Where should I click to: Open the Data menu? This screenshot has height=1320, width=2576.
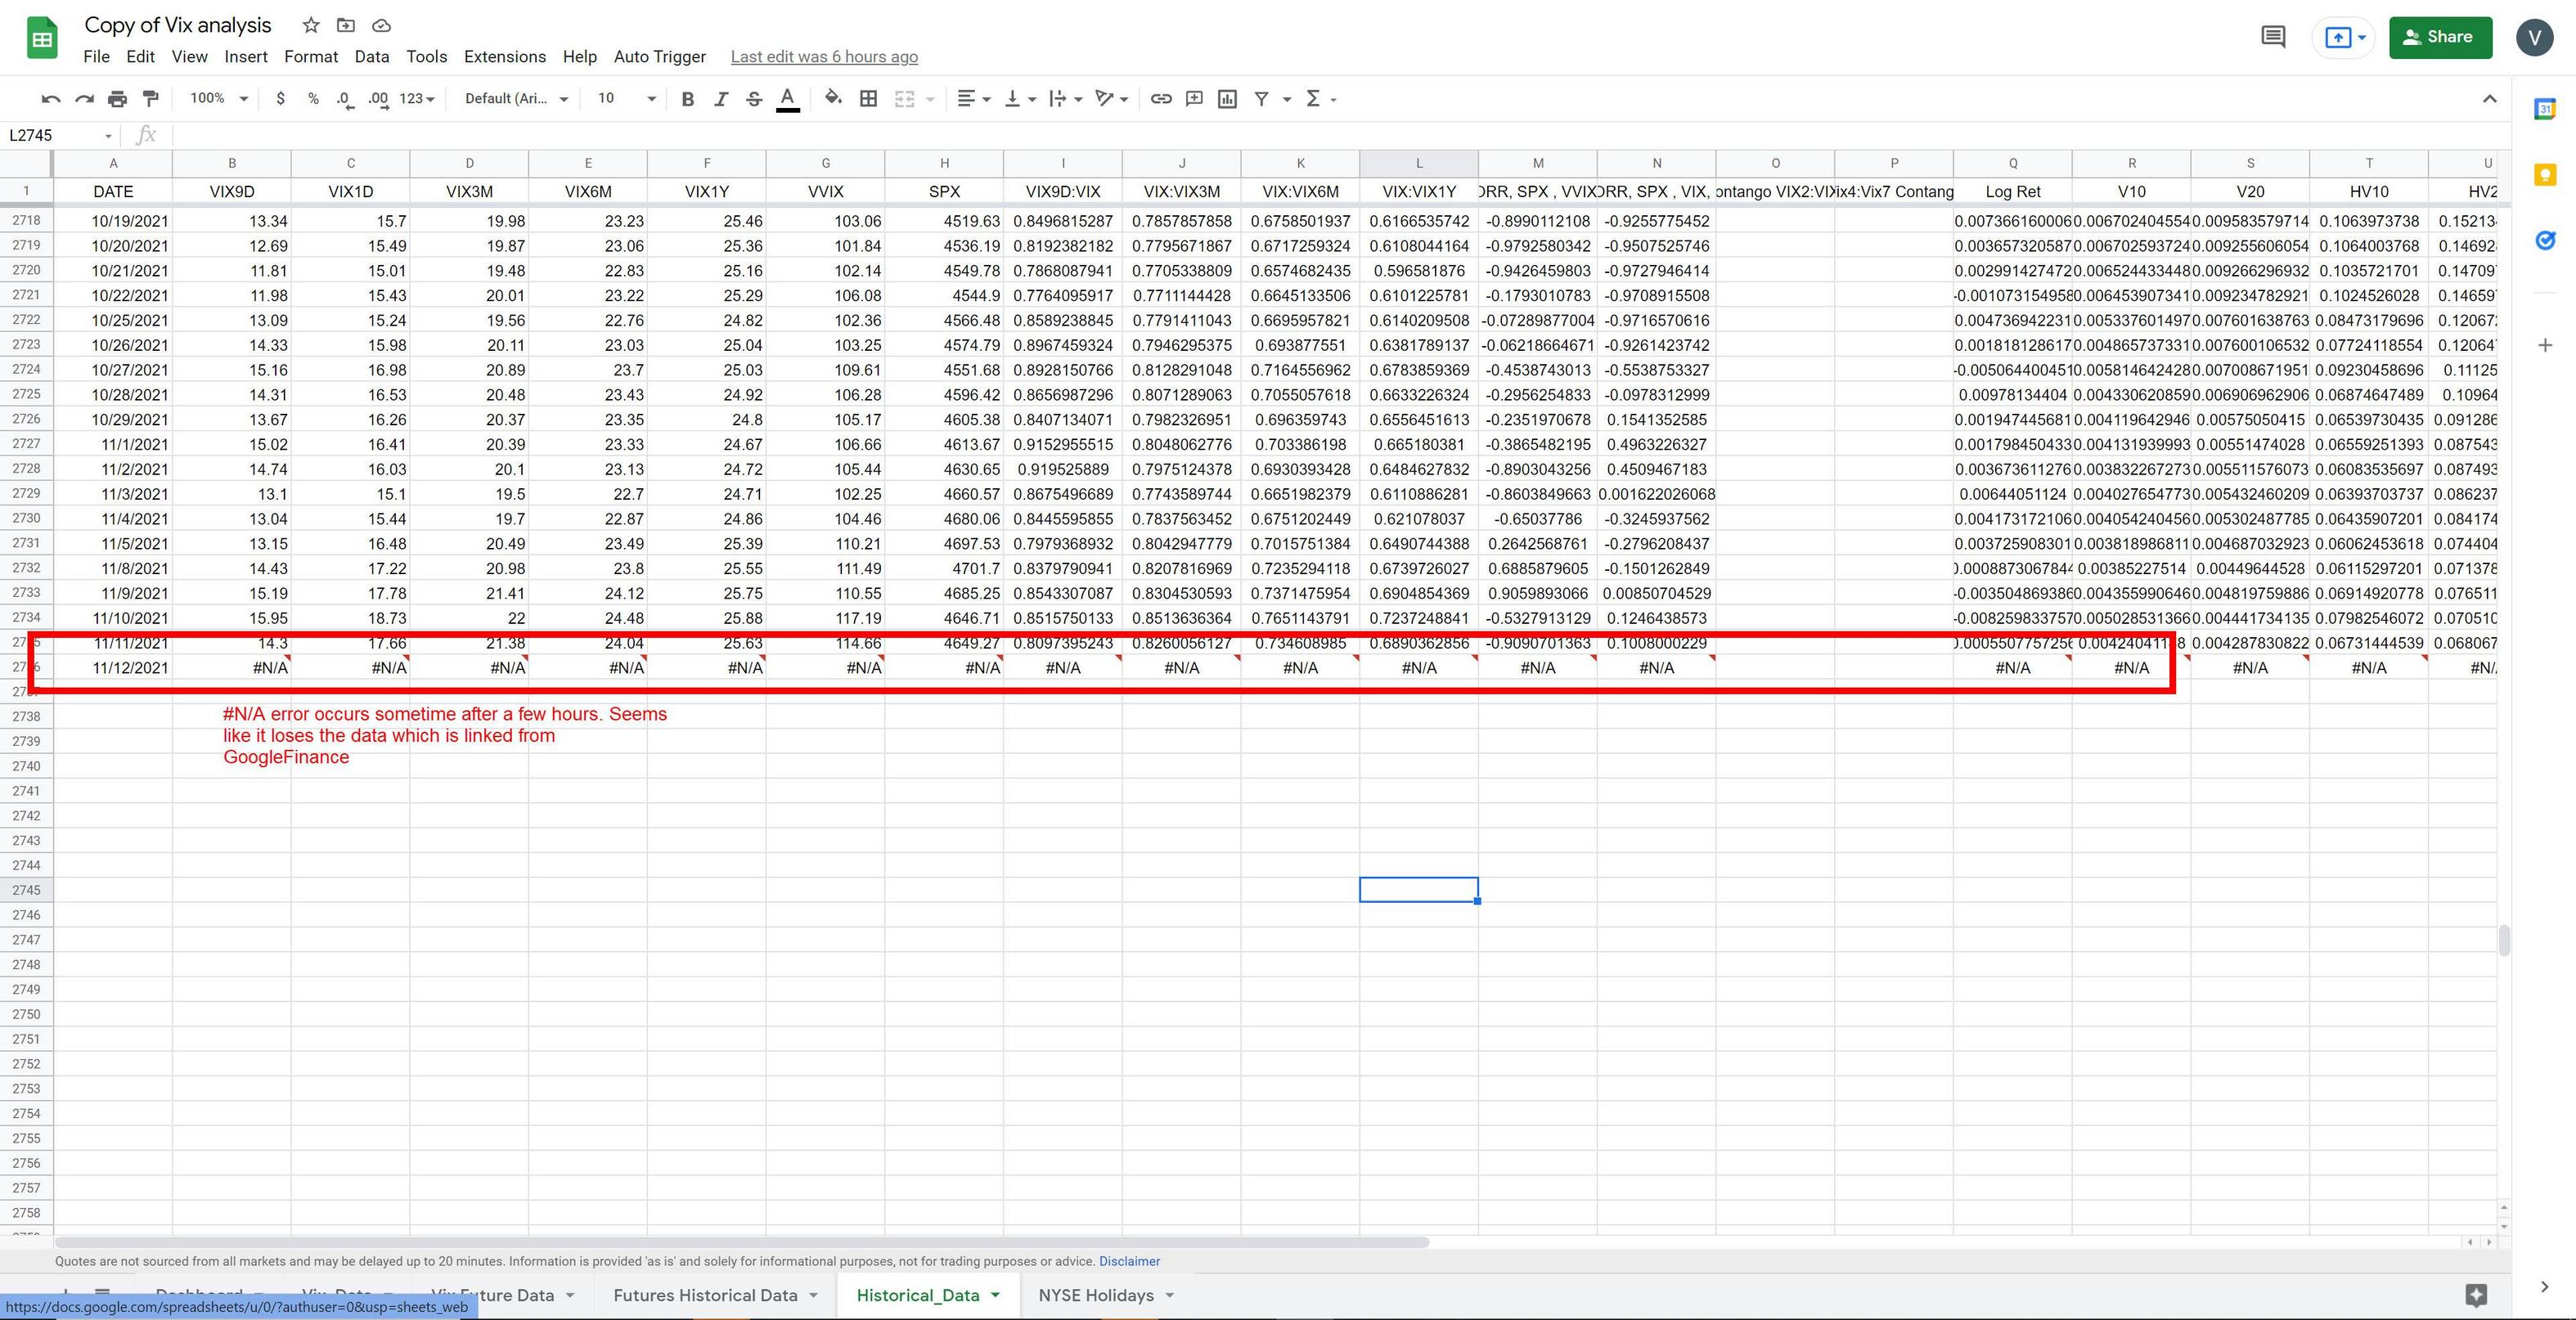tap(372, 57)
